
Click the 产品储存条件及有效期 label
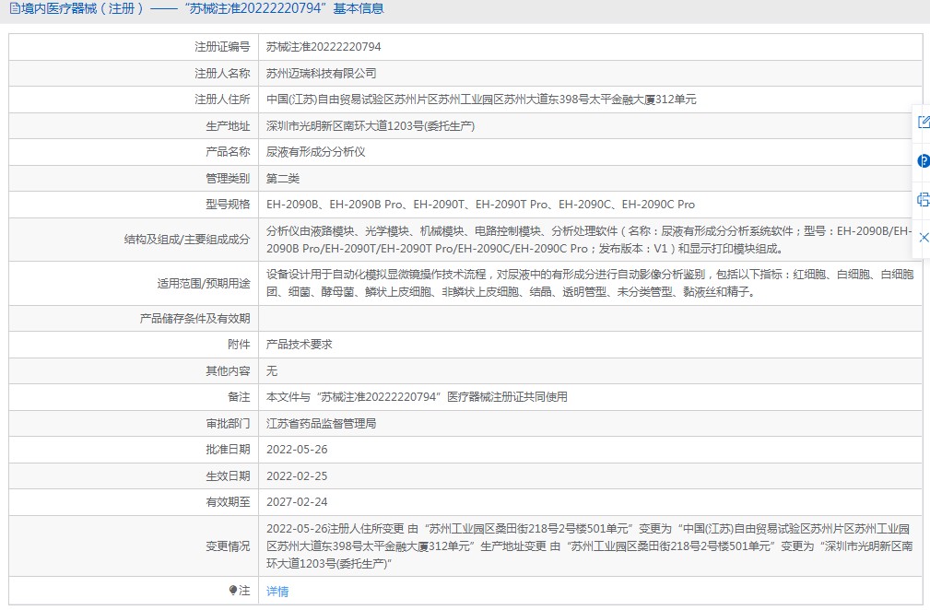point(194,319)
